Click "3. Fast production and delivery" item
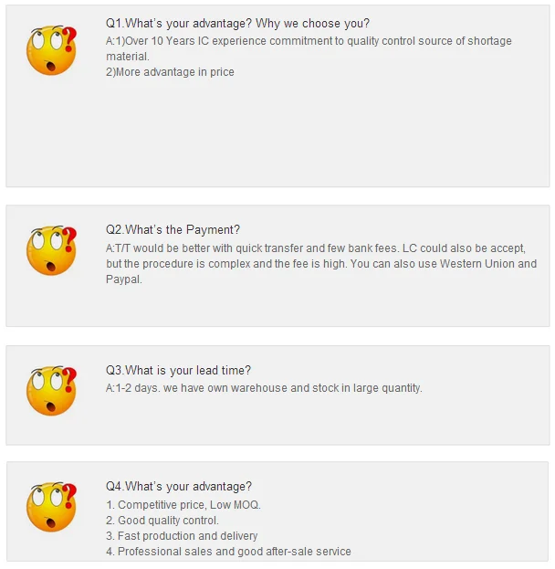Viewport: 555px width, 569px height. tap(182, 536)
